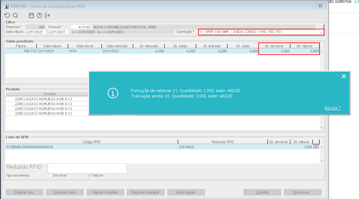The height and width of the screenshot is (199, 359).
Task: Select the Devolver radio button
Action: [x=50, y=175]
